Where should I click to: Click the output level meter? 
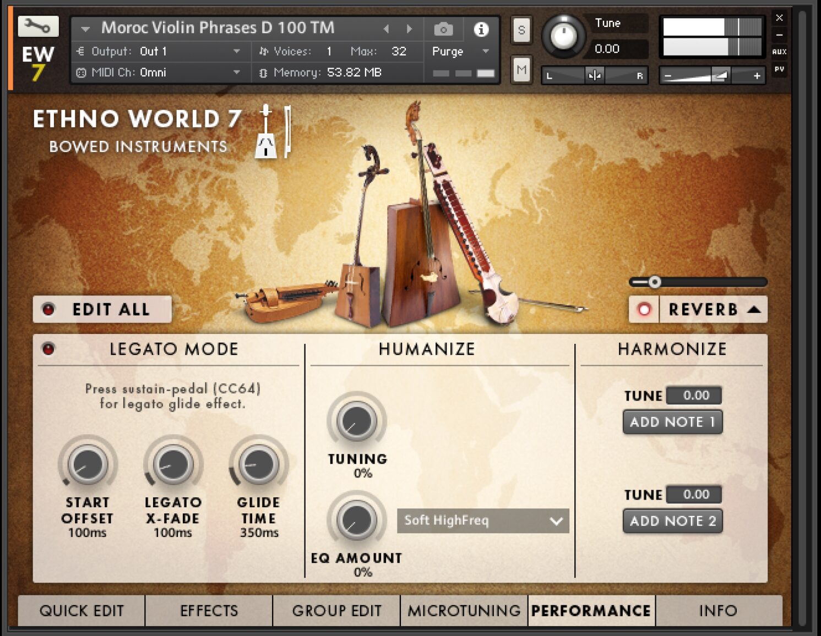pos(712,37)
